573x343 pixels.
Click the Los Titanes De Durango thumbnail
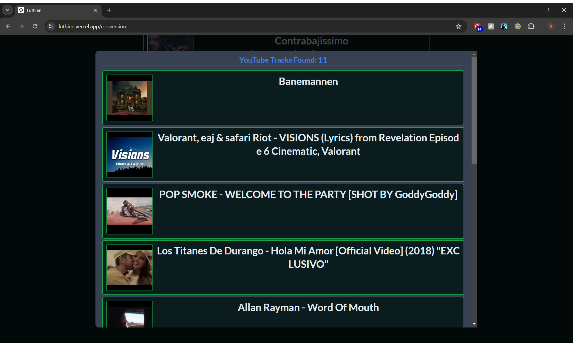(x=129, y=268)
